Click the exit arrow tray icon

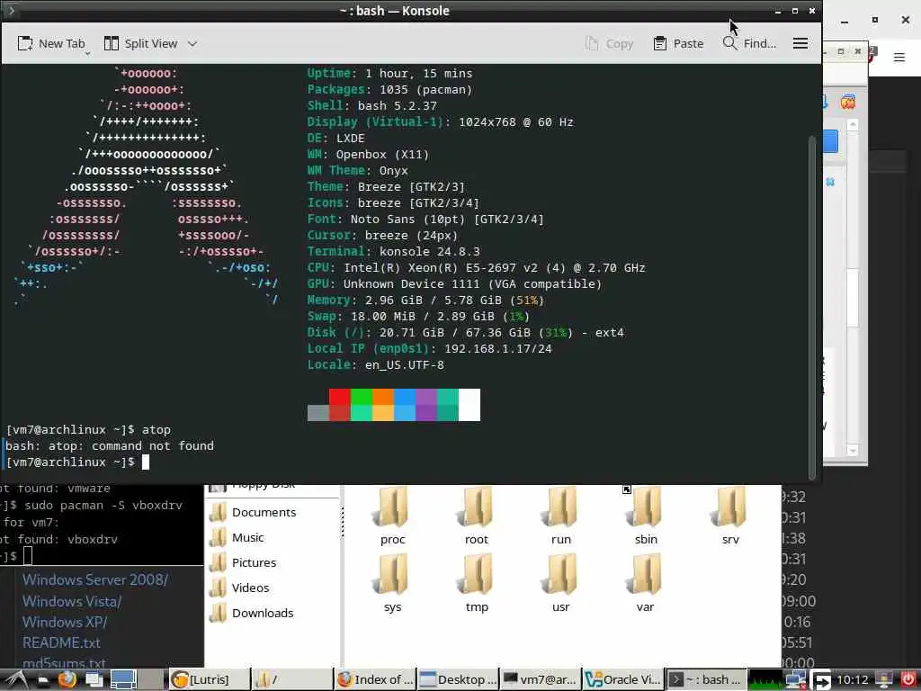point(821,680)
